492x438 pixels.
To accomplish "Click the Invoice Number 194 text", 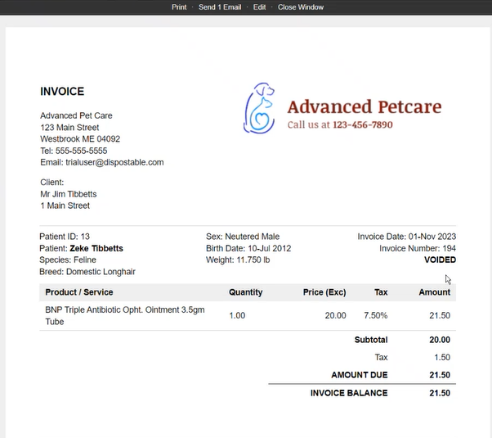I will 417,248.
